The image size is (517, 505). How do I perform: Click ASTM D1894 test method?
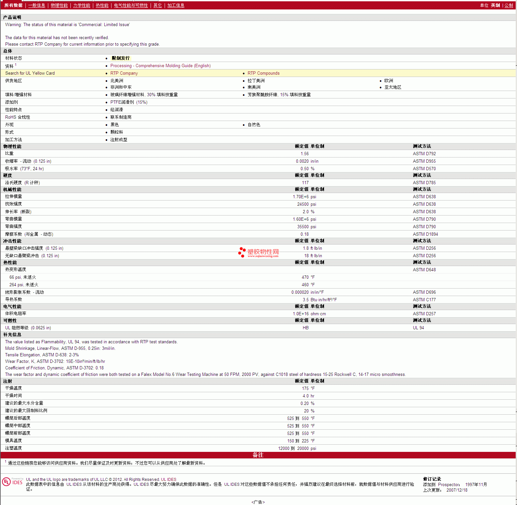click(x=425, y=234)
